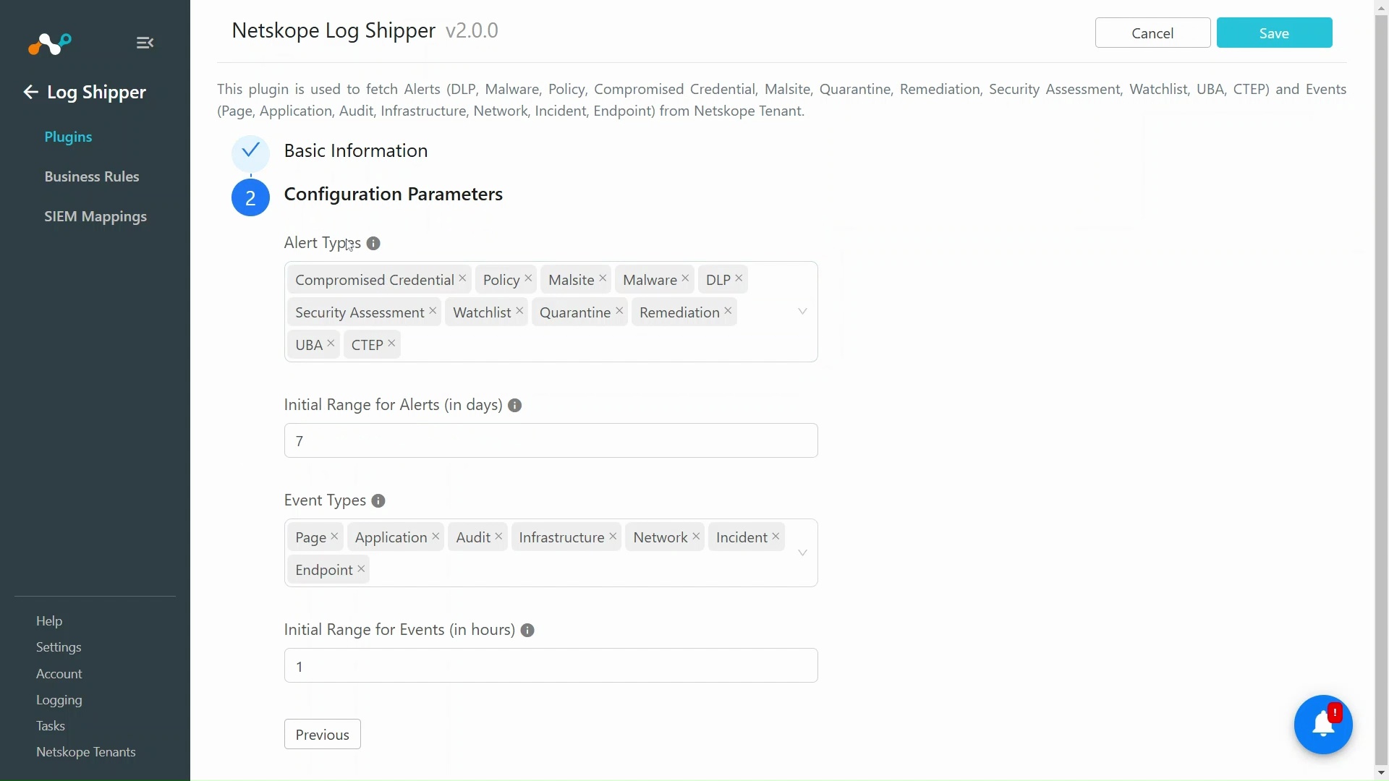Image resolution: width=1389 pixels, height=781 pixels.
Task: Open the notifications bell button
Action: click(1323, 725)
